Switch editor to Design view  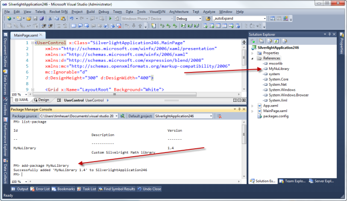pos(42,100)
